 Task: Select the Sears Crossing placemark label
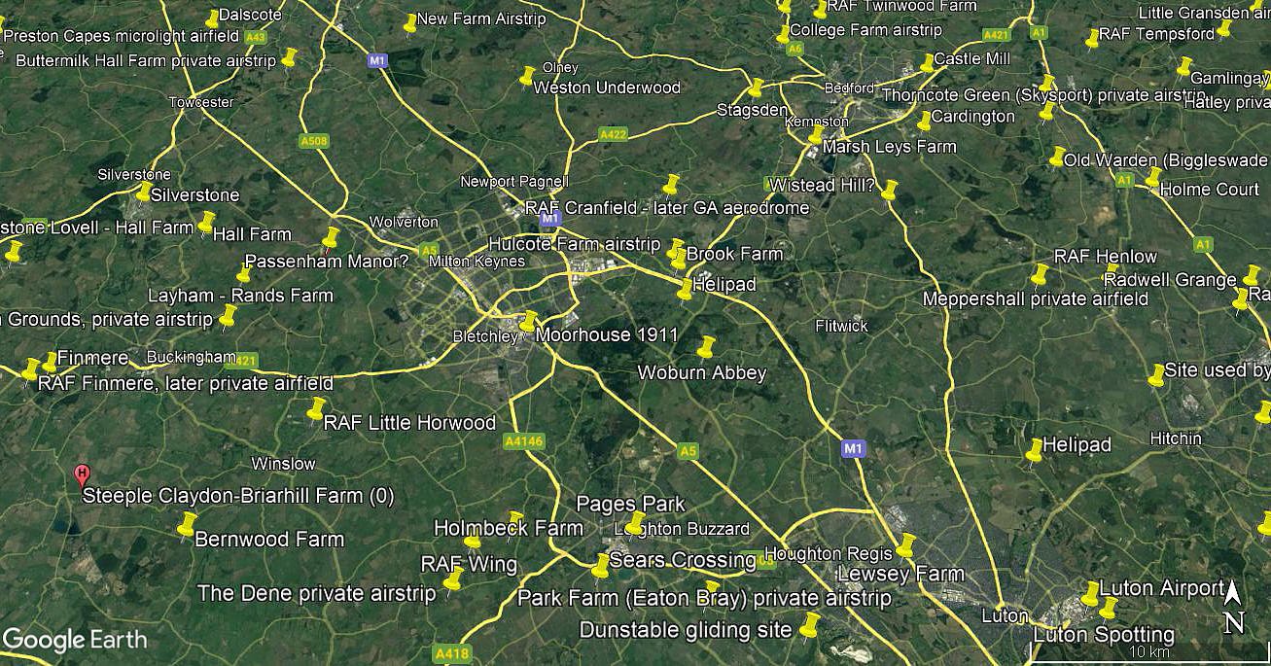(683, 560)
